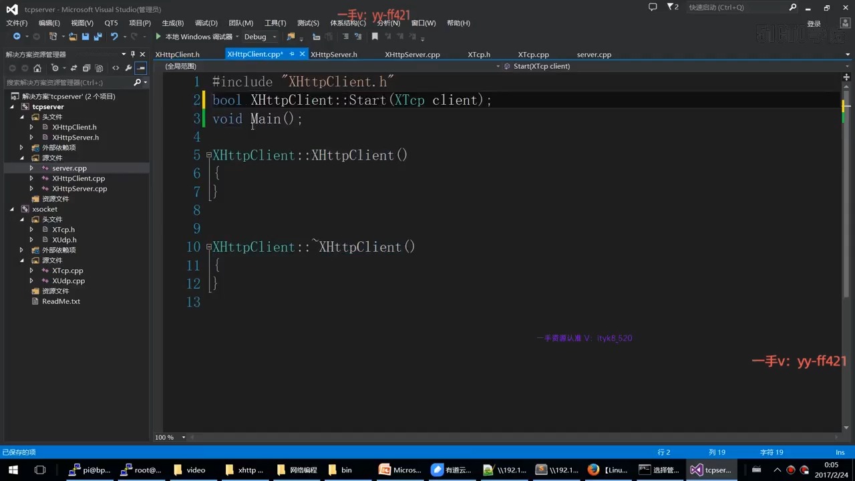The width and height of the screenshot is (855, 481).
Task: Open the 编辑(E) menu
Action: 49,23
